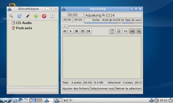173x103 pixels.
Task: Click the blue refresh arrow icon
Action: click(19, 16)
